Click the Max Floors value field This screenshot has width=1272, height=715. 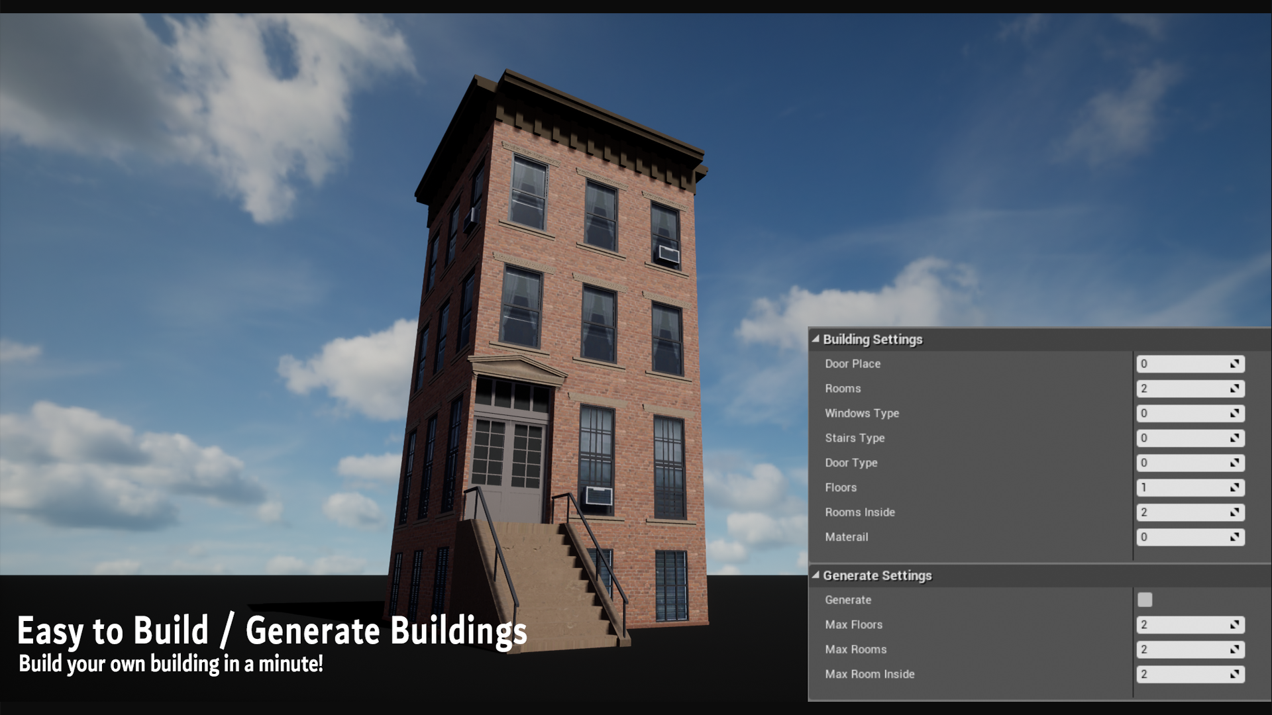tap(1190, 624)
